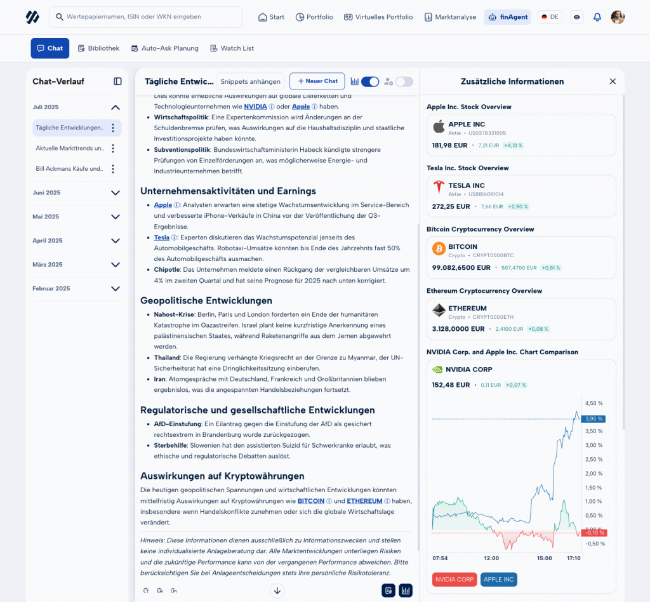Click the chart icon beside the blue toggle
Viewport: 650px width, 602px height.
(x=355, y=82)
